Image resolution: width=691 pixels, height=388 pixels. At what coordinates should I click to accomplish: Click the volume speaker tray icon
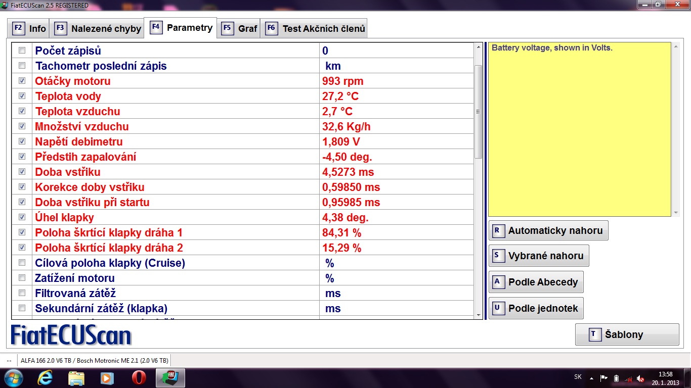coord(640,378)
